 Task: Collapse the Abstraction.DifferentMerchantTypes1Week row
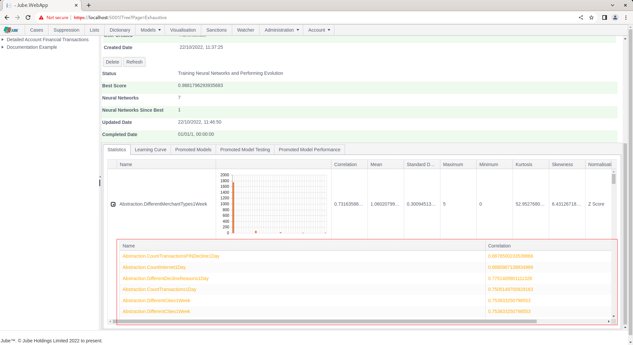113,204
